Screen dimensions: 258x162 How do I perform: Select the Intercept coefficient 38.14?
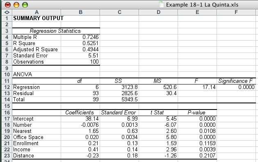[x=80, y=119]
